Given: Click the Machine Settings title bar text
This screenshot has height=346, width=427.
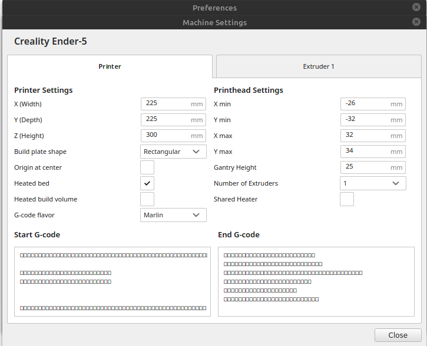Looking at the screenshot, I should pyautogui.click(x=214, y=22).
